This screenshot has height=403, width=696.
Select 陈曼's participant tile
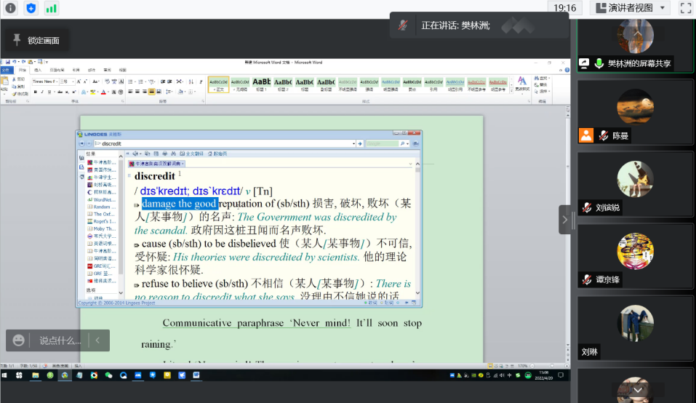pos(635,112)
